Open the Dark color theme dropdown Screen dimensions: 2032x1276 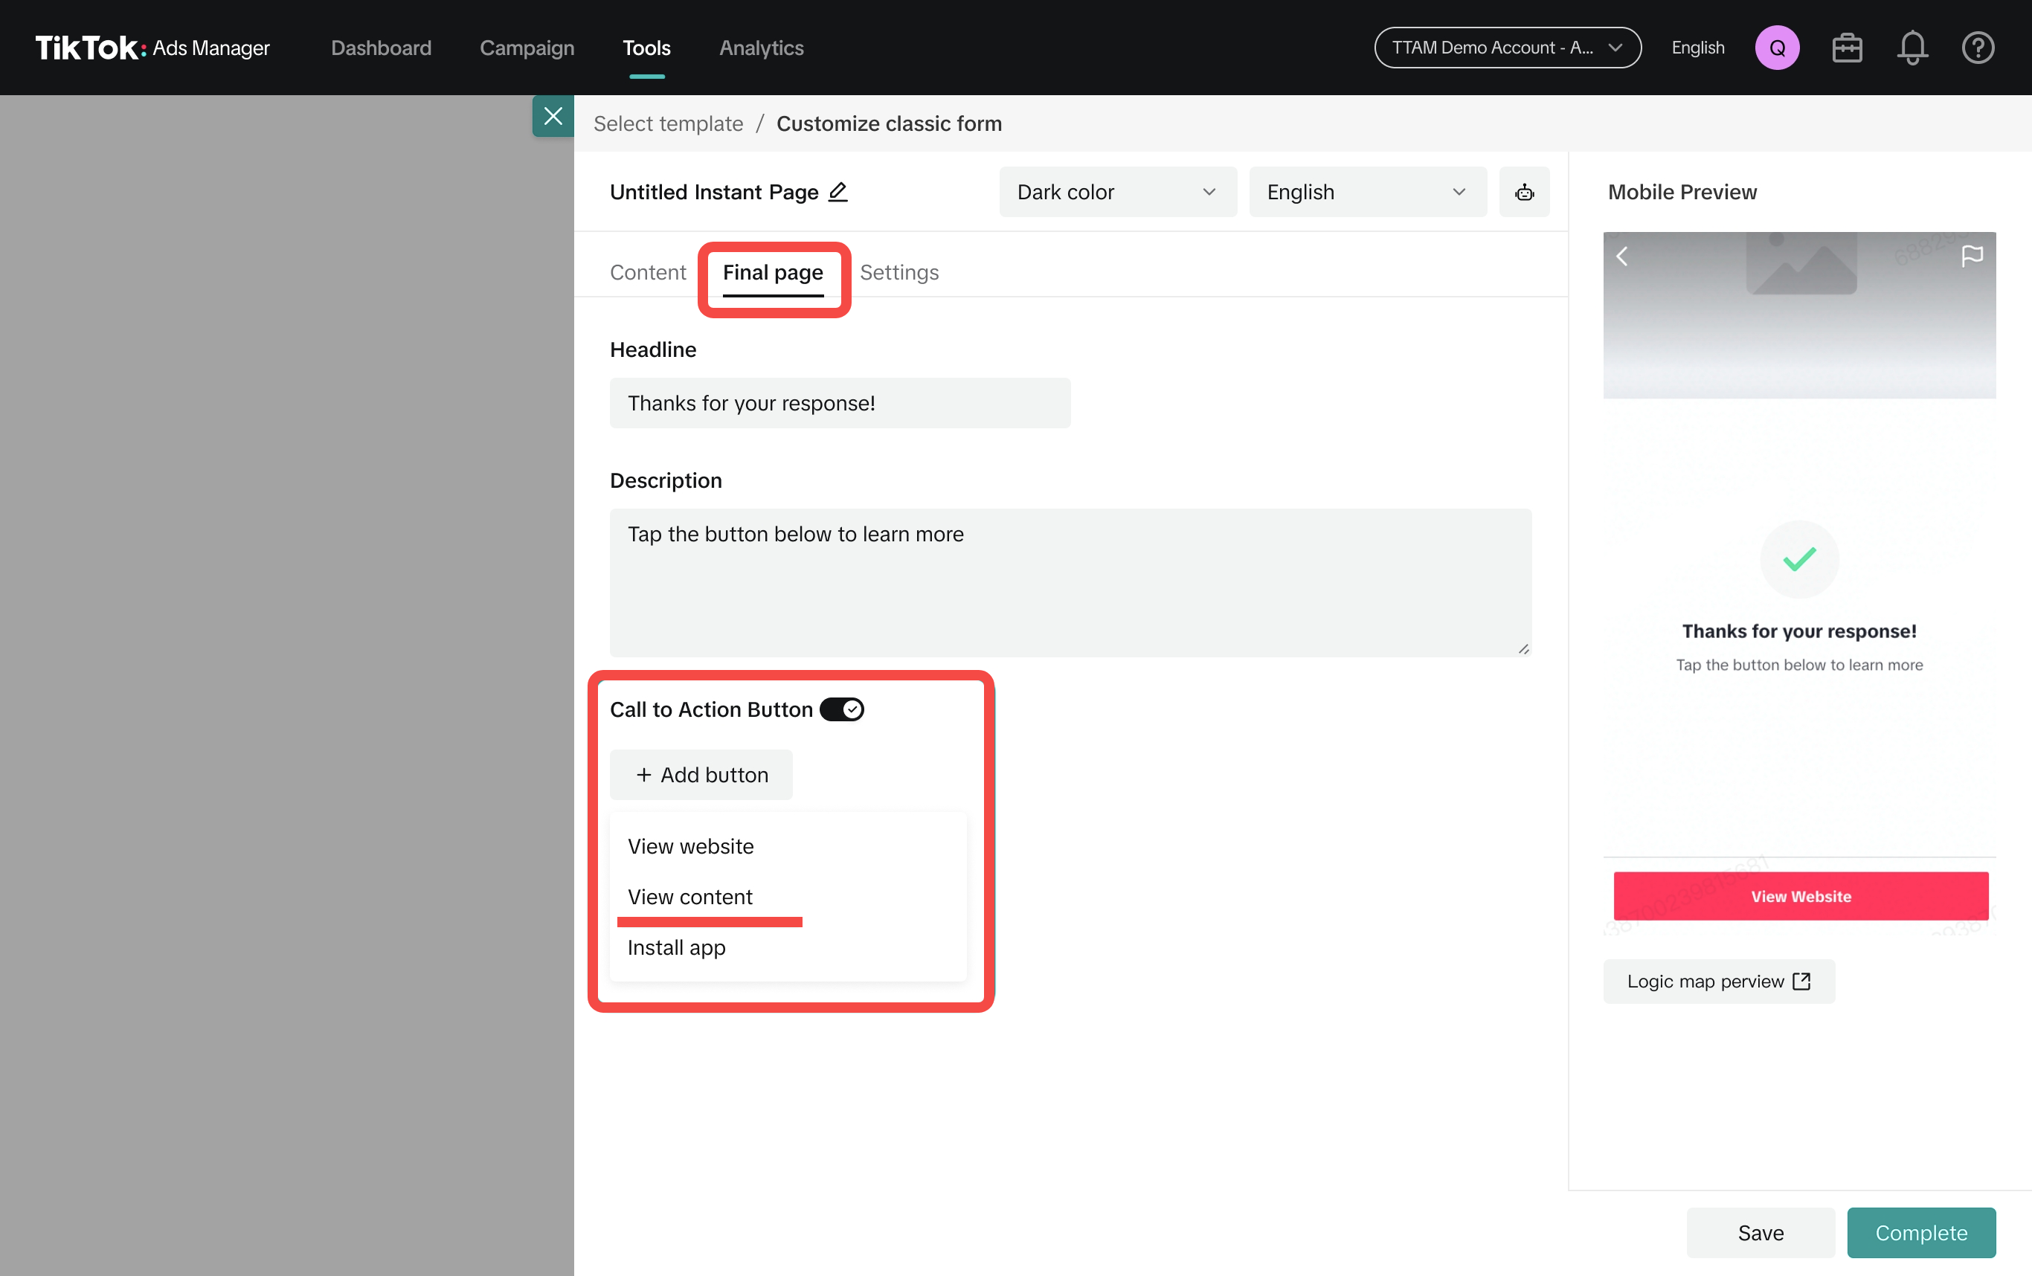click(x=1117, y=192)
